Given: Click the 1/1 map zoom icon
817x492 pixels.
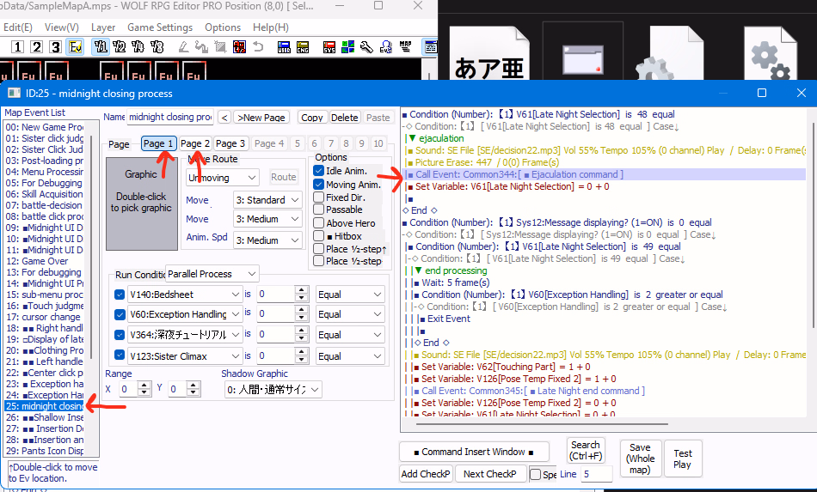Looking at the screenshot, I should 100,46.
